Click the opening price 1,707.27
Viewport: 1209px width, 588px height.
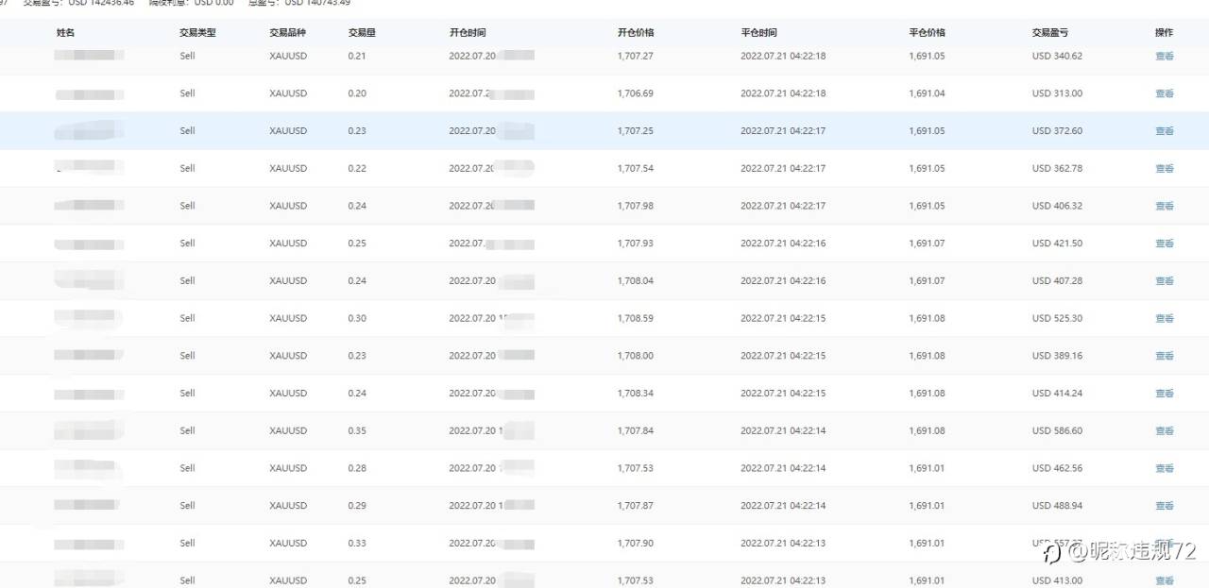point(635,56)
